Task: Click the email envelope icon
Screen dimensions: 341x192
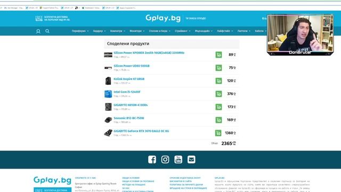Action: [191, 159]
